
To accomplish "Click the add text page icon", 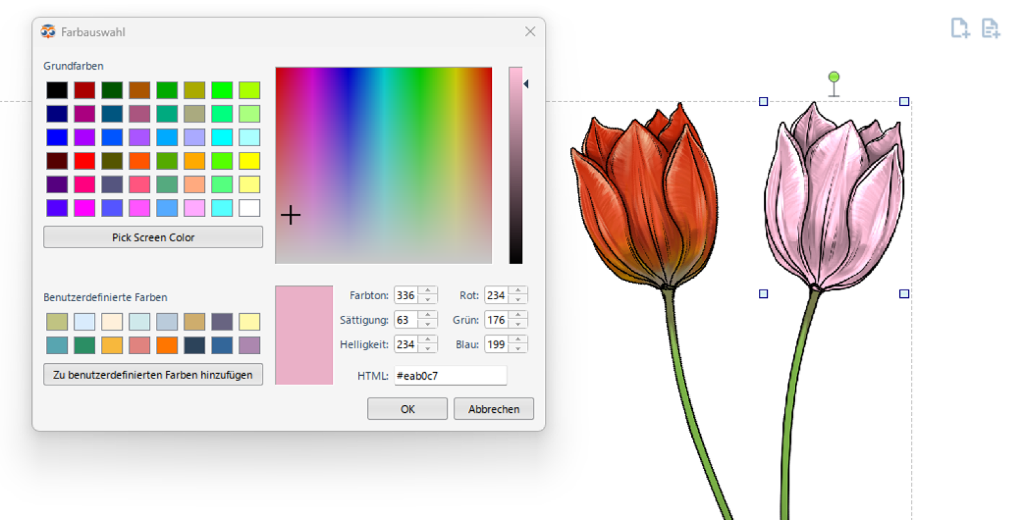I will (990, 28).
